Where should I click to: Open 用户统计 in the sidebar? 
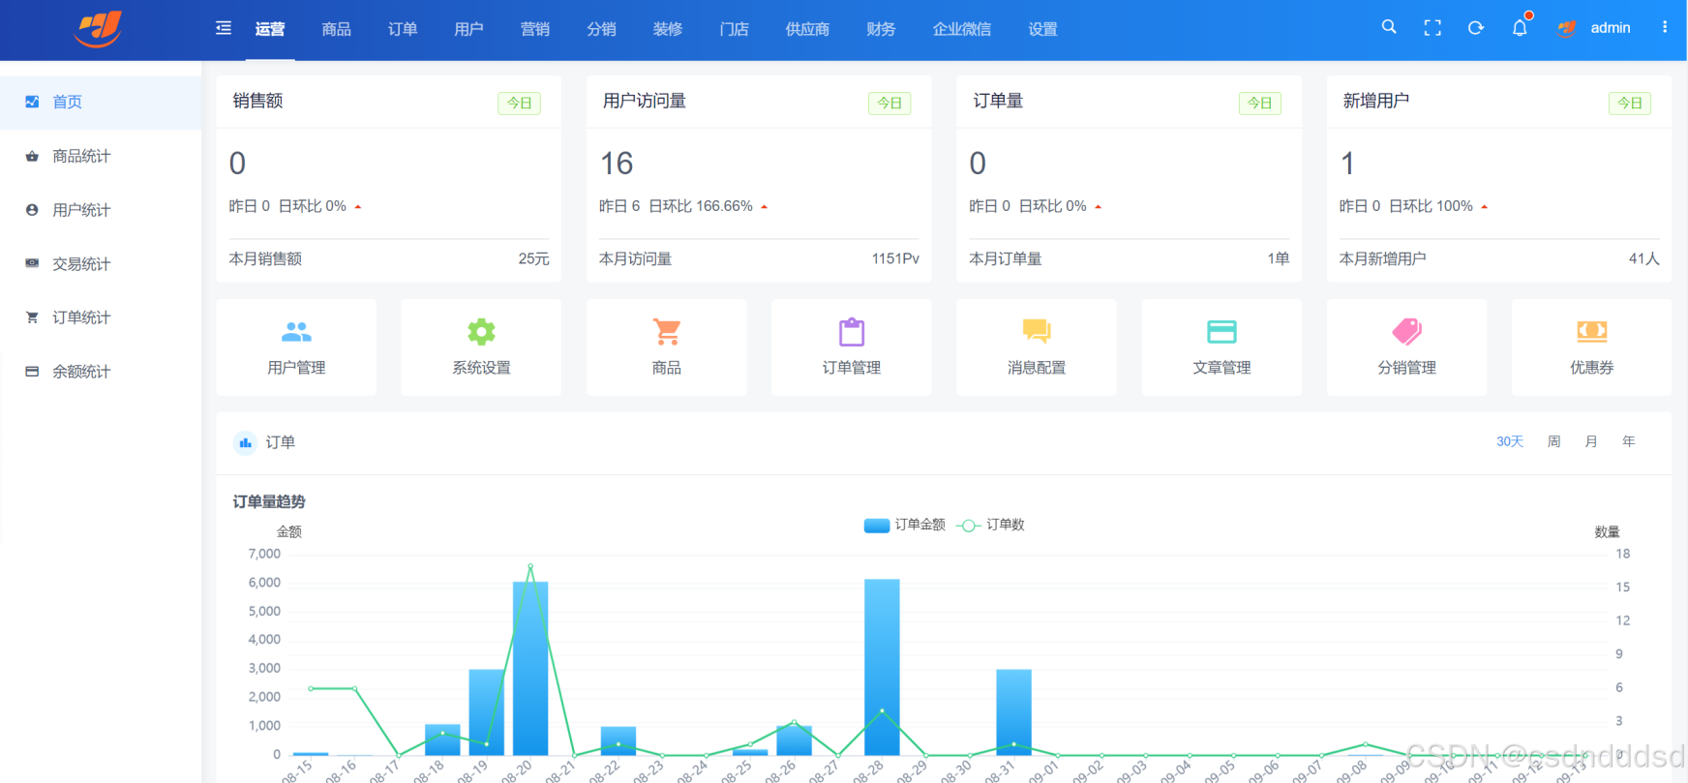tap(101, 210)
